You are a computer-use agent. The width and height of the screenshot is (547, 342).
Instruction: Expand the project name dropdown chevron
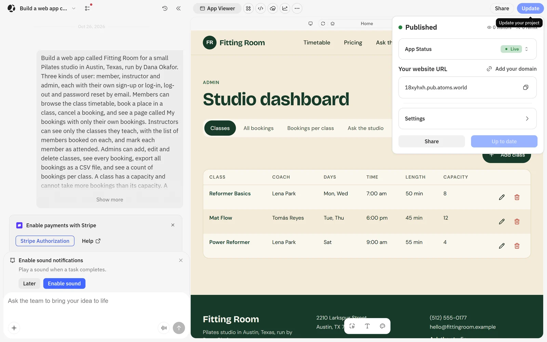(x=74, y=8)
